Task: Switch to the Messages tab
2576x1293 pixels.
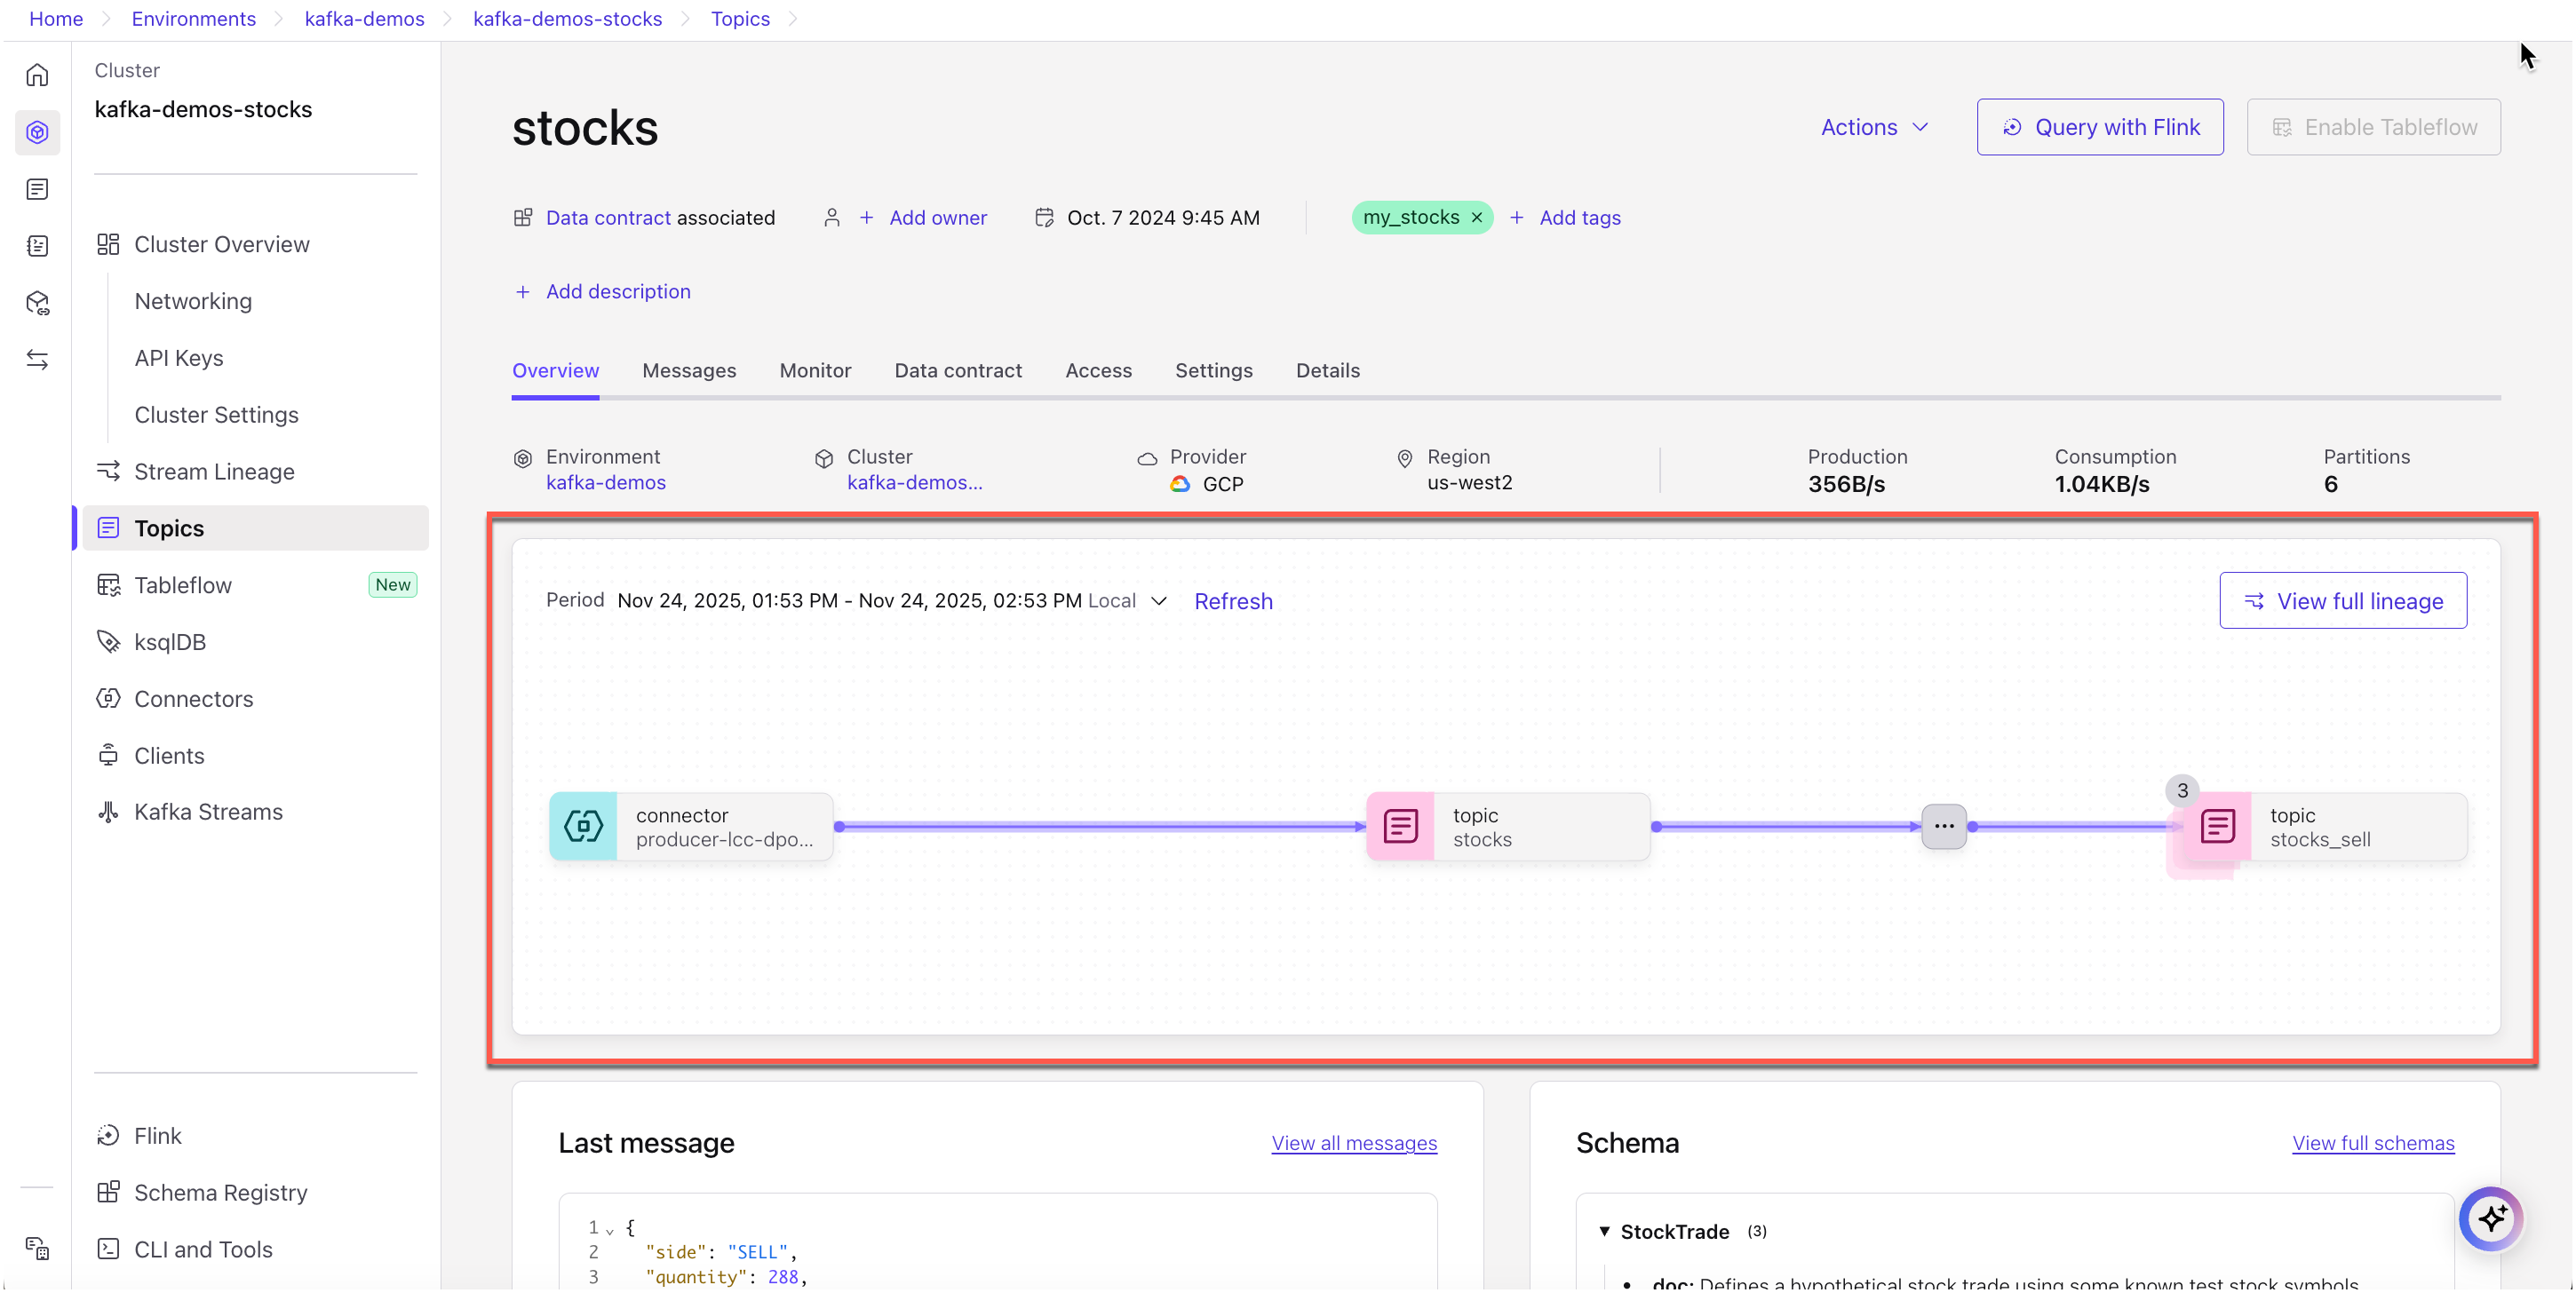Action: point(689,370)
